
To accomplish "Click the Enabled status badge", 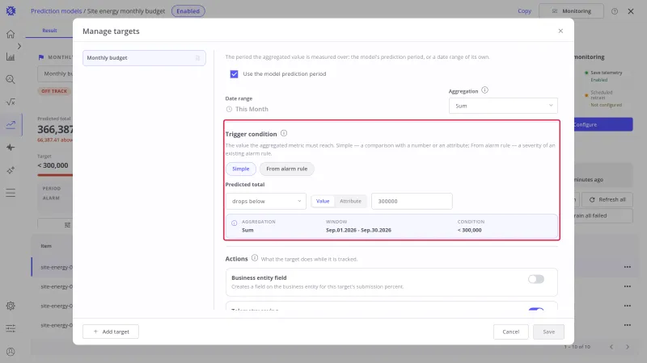I will click(x=188, y=11).
